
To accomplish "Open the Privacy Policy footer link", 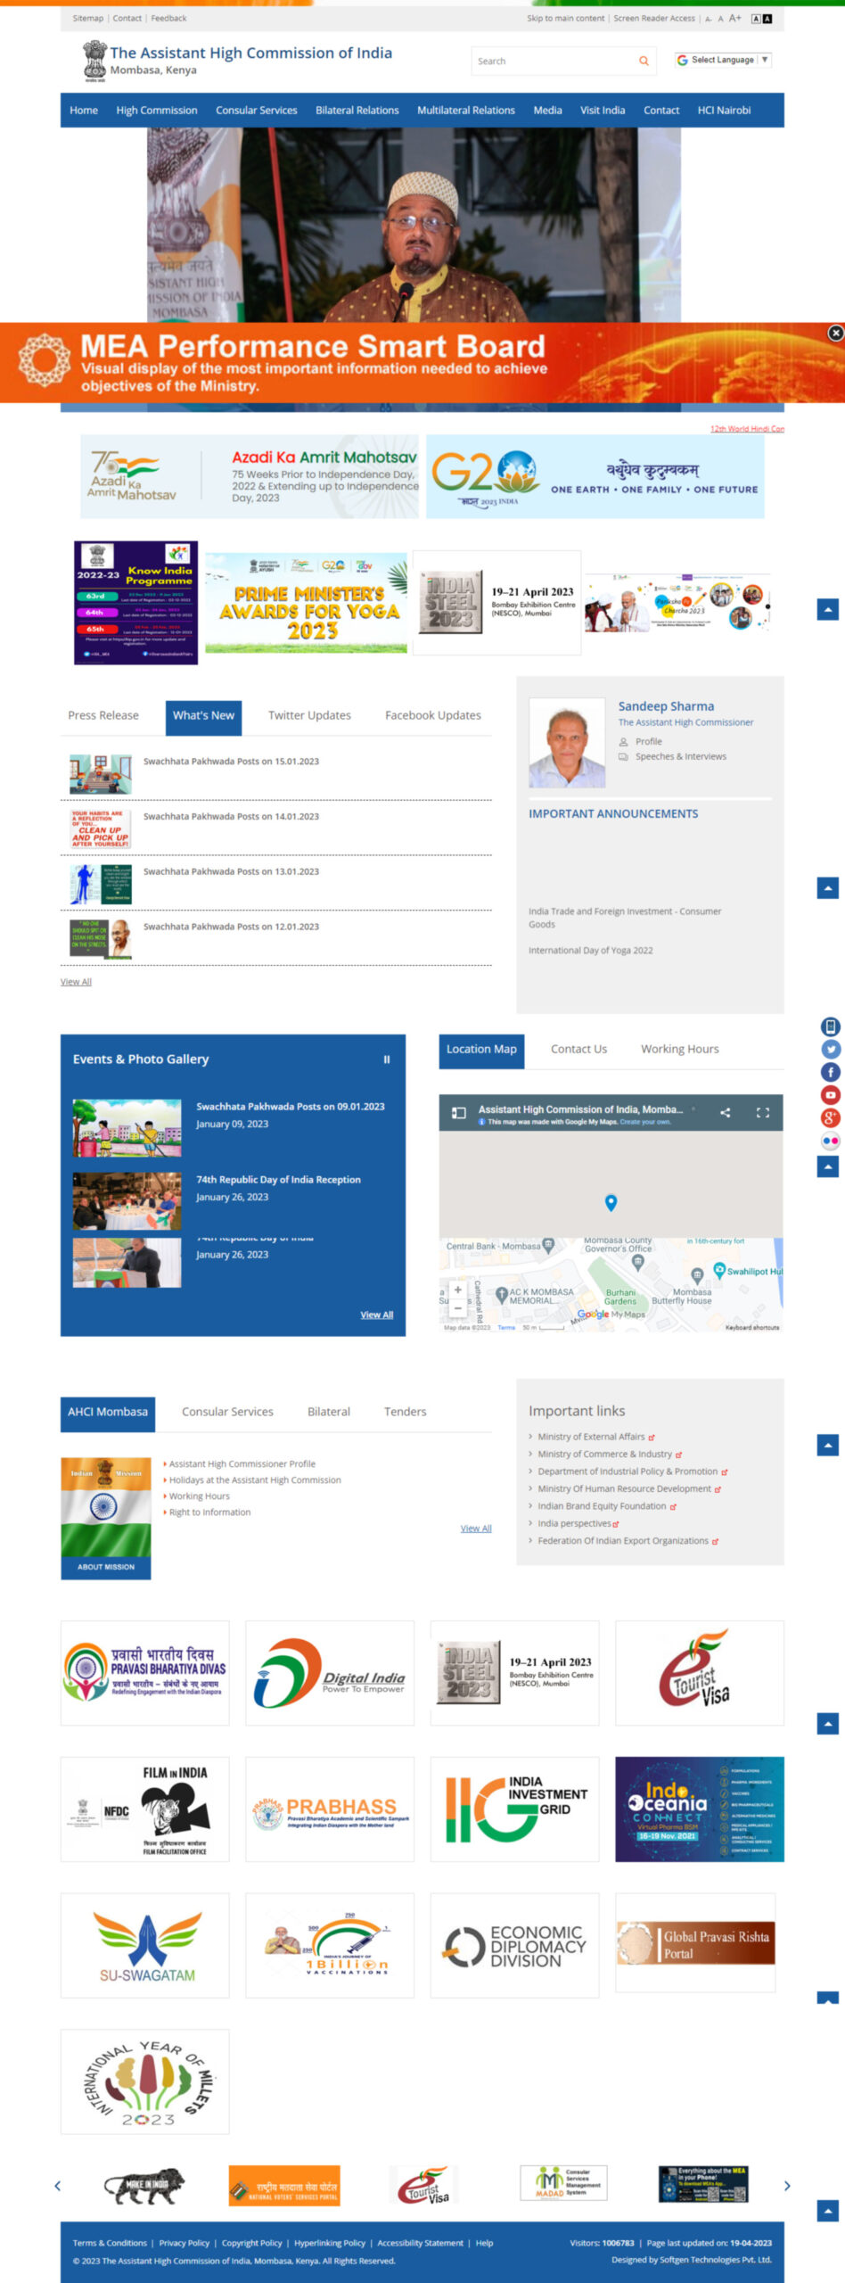I will coord(185,2243).
